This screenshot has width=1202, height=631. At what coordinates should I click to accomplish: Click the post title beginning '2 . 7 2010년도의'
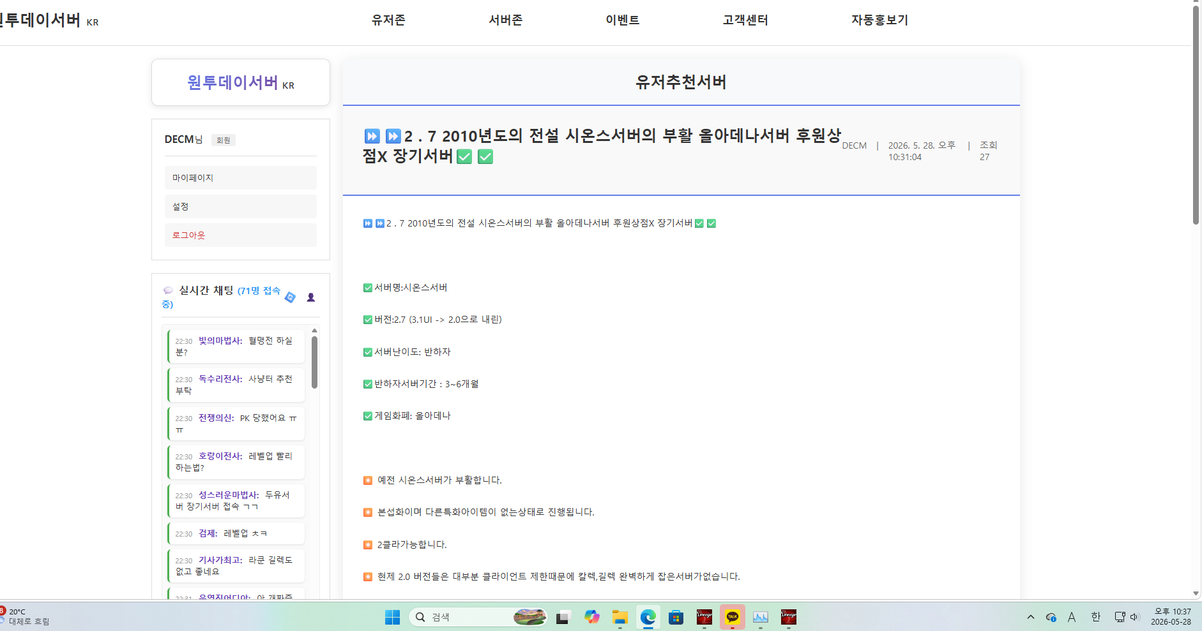(602, 146)
